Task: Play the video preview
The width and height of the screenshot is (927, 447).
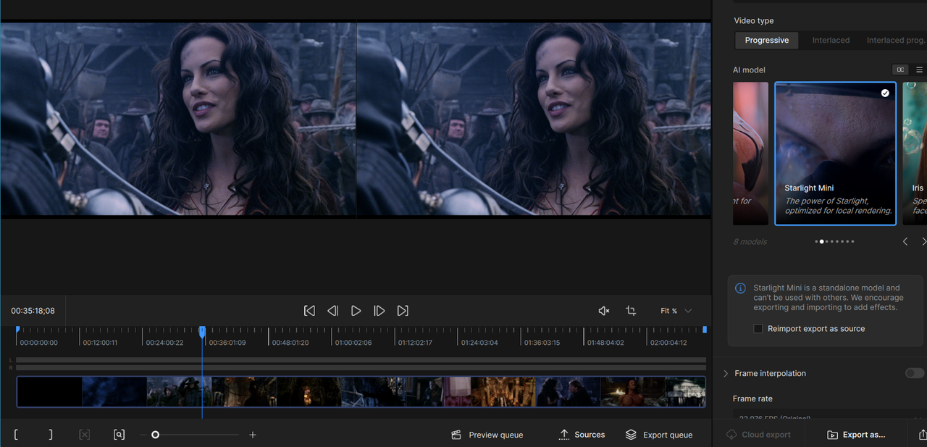Action: click(x=356, y=311)
